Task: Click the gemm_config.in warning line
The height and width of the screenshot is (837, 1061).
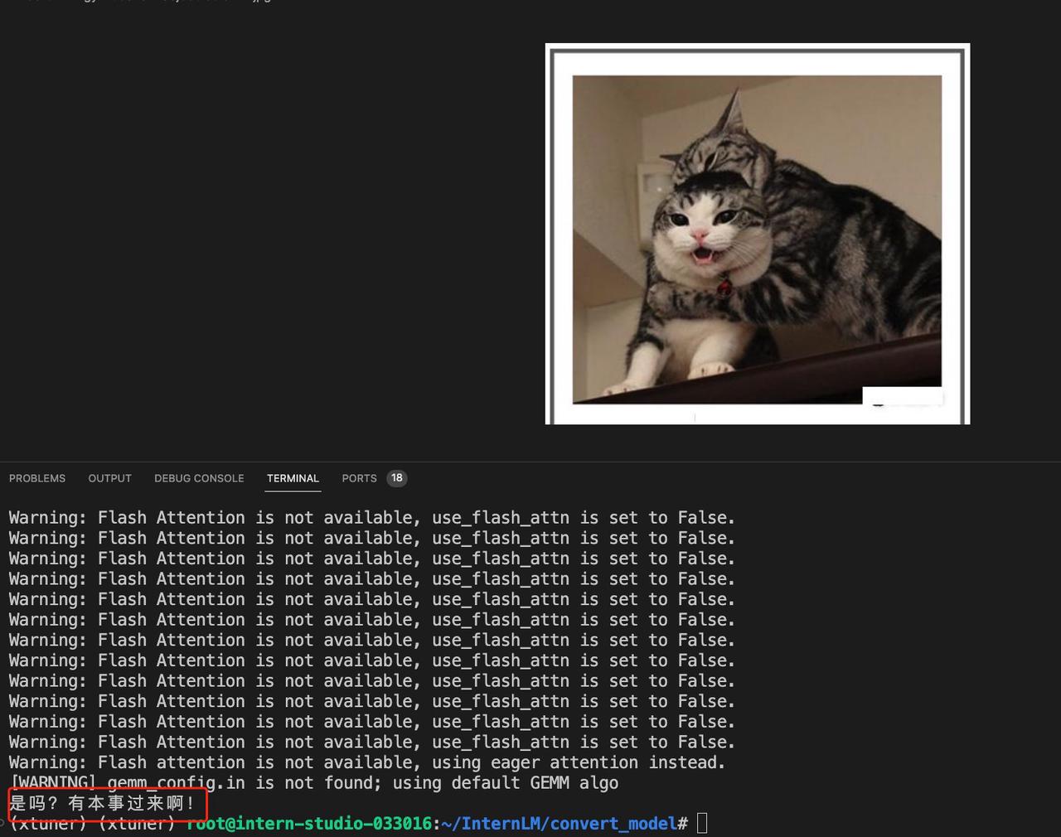Action: [315, 783]
